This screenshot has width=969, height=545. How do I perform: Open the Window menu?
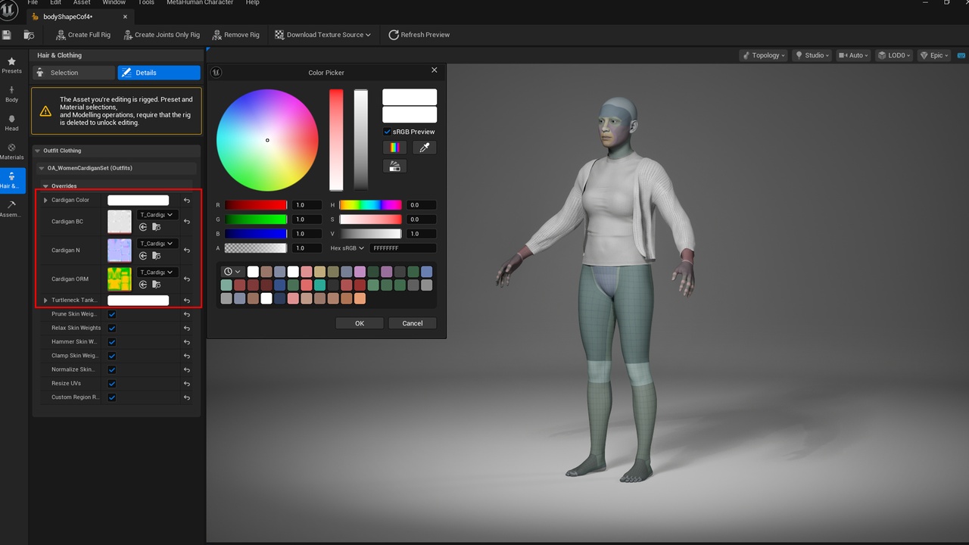pyautogui.click(x=114, y=3)
